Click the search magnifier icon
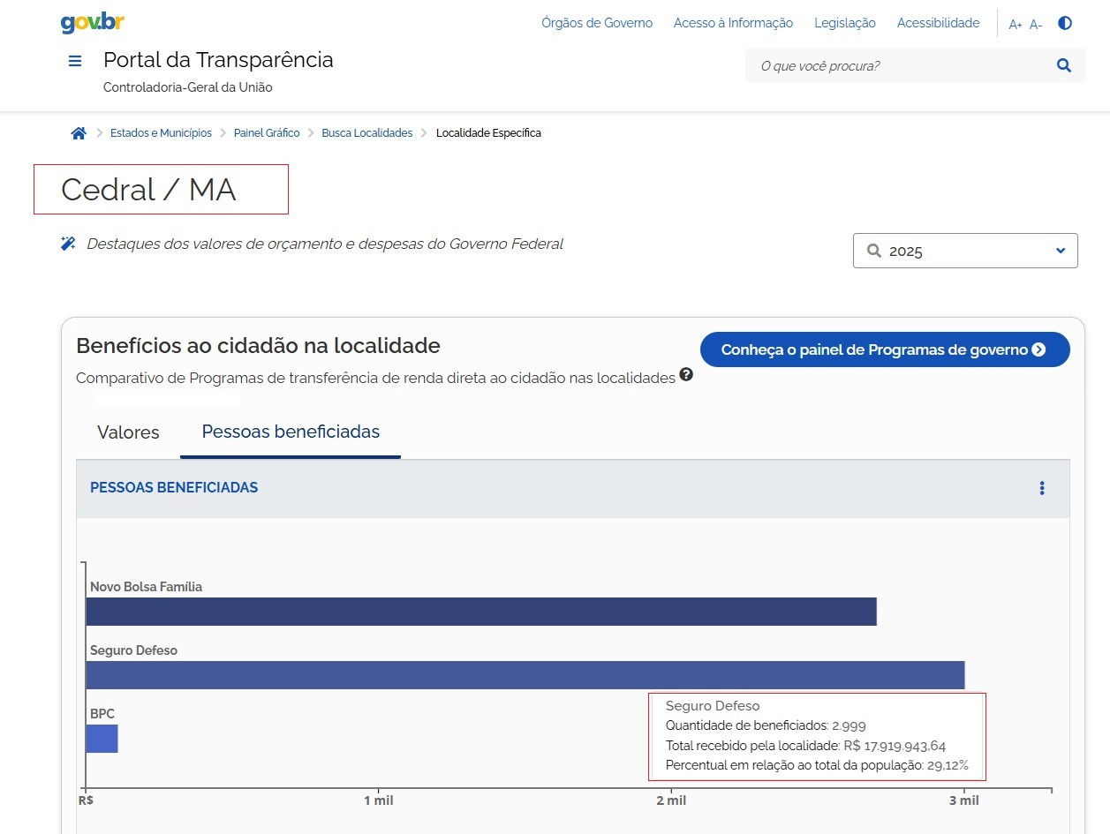 click(x=1063, y=65)
